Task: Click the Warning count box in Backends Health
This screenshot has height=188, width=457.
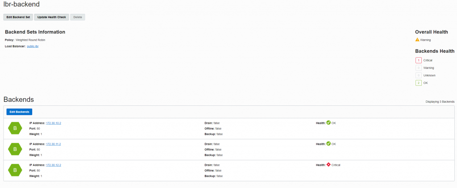Action: [x=418, y=68]
